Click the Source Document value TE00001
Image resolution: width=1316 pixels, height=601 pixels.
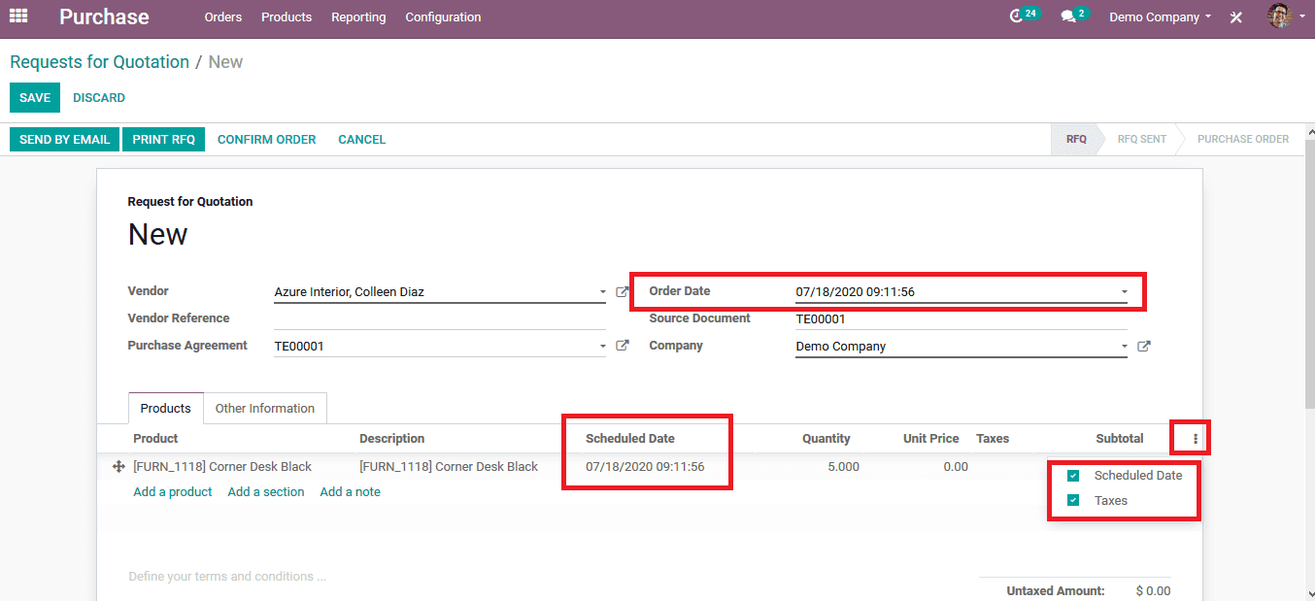pos(821,319)
